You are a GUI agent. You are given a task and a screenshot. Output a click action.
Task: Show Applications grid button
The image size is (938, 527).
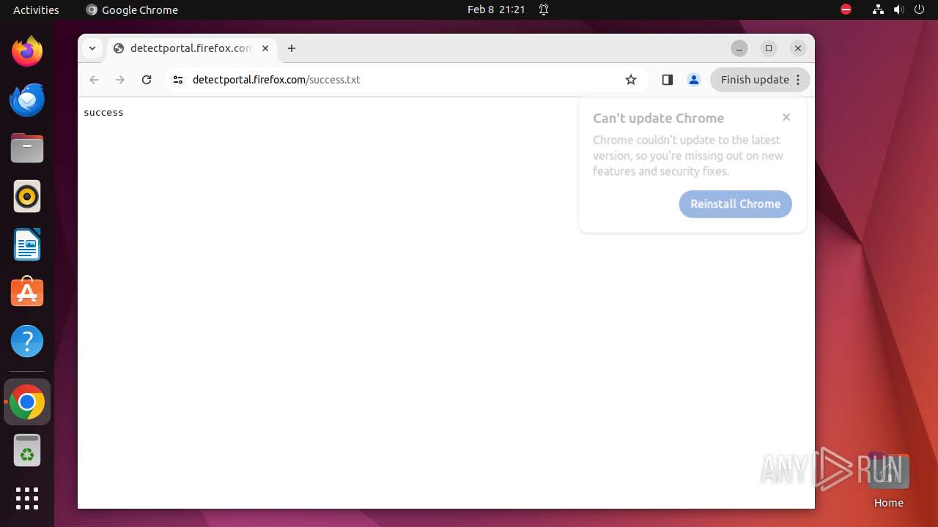click(27, 498)
